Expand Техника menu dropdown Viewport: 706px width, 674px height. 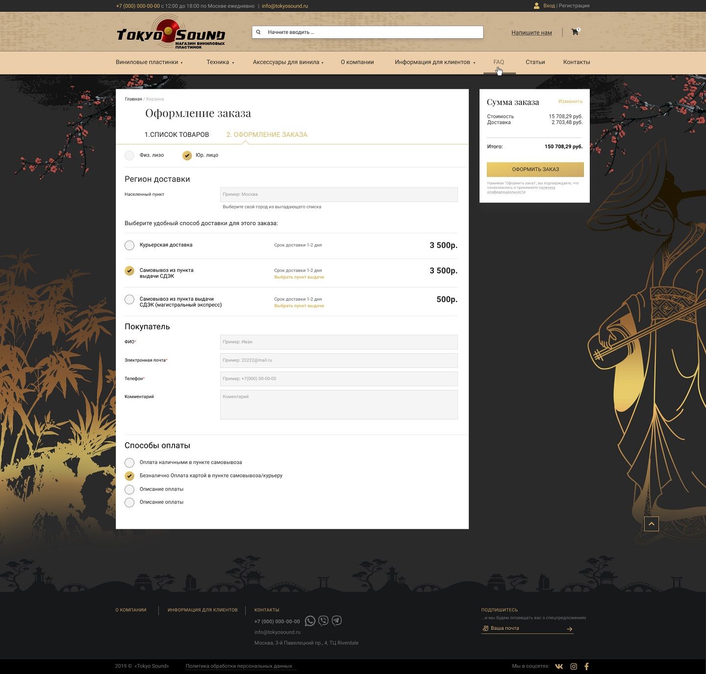(220, 62)
